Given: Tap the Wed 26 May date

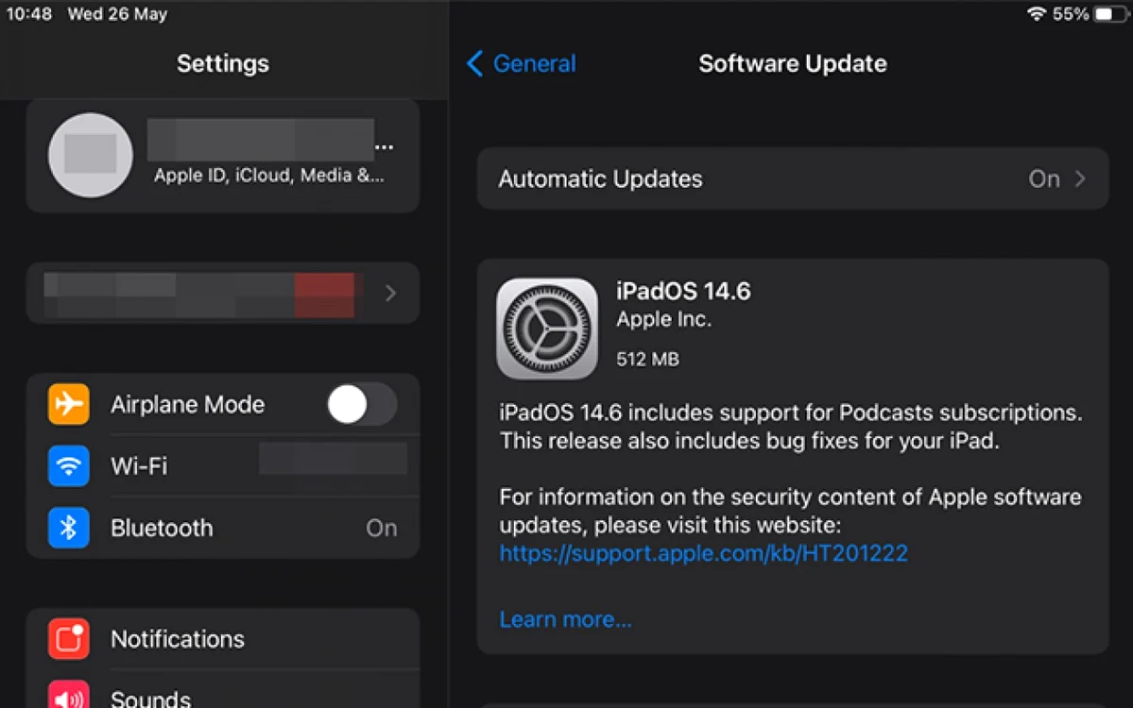Looking at the screenshot, I should (x=117, y=14).
